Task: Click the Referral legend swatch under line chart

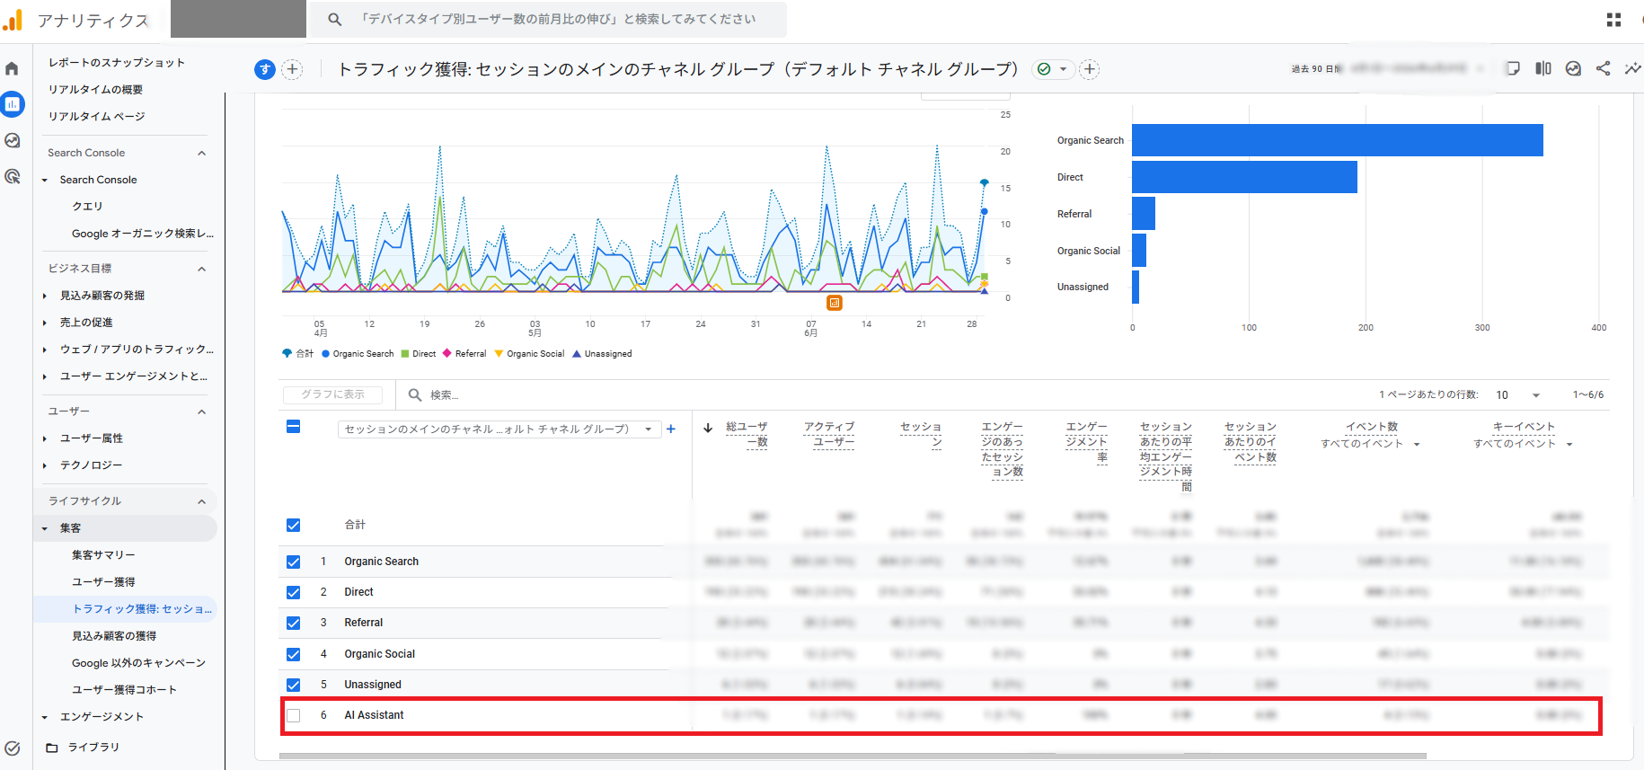Action: (x=446, y=353)
